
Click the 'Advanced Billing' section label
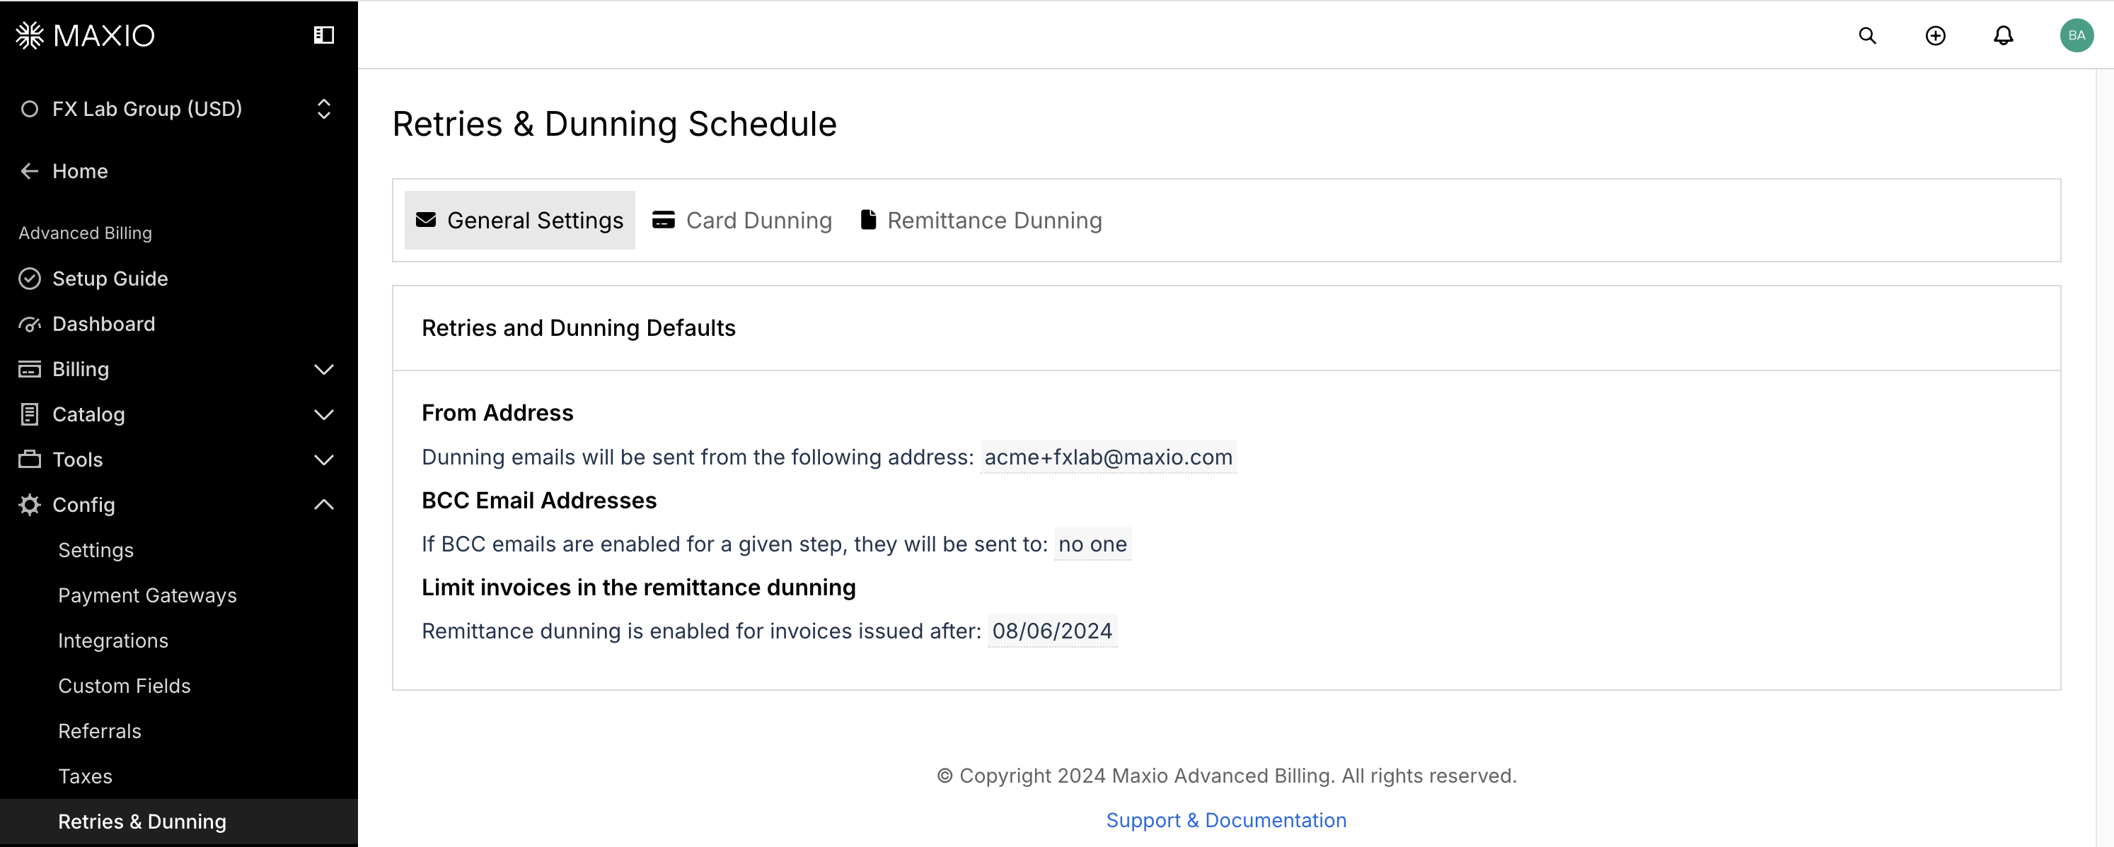[86, 233]
